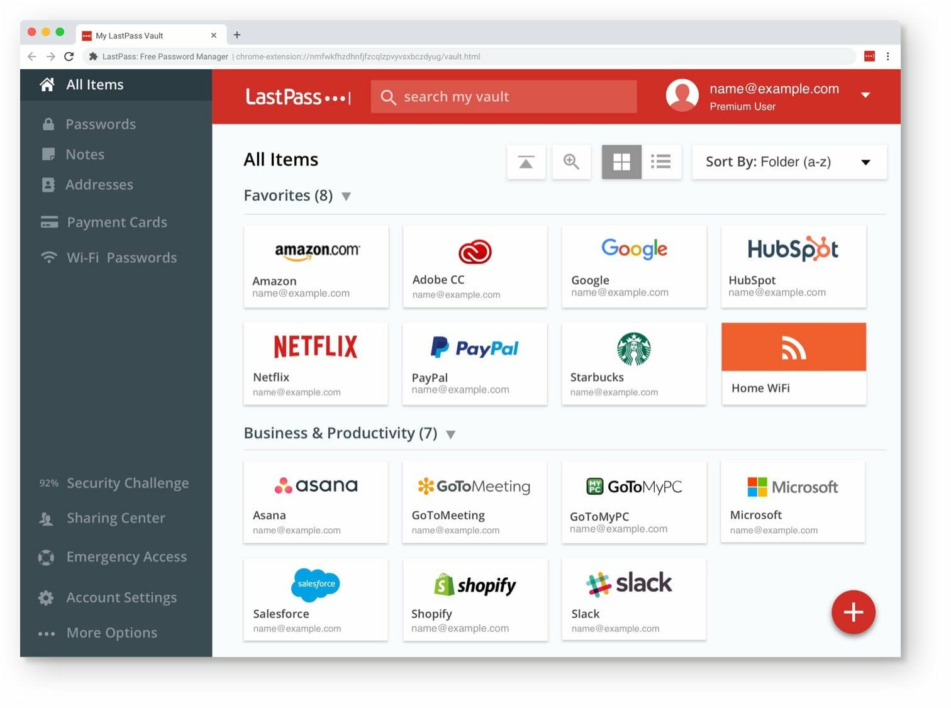The height and width of the screenshot is (708, 951).
Task: Click the LastPass logo in header
Action: click(x=298, y=97)
